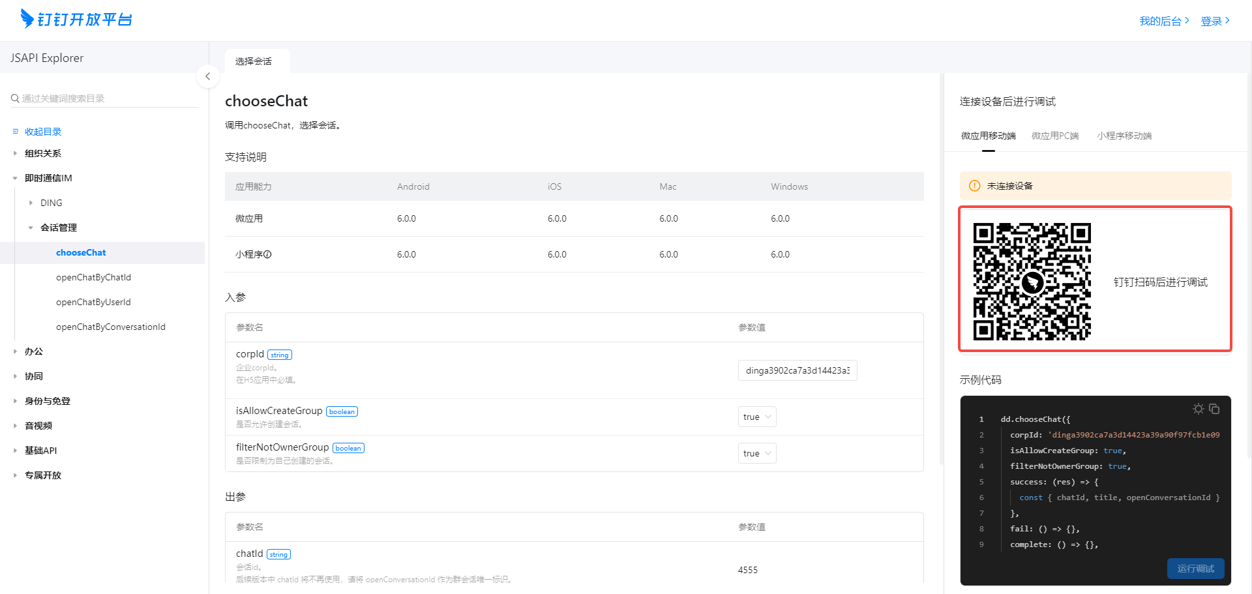
Task: Collapse the 会话管理 tree node
Action: pos(31,228)
